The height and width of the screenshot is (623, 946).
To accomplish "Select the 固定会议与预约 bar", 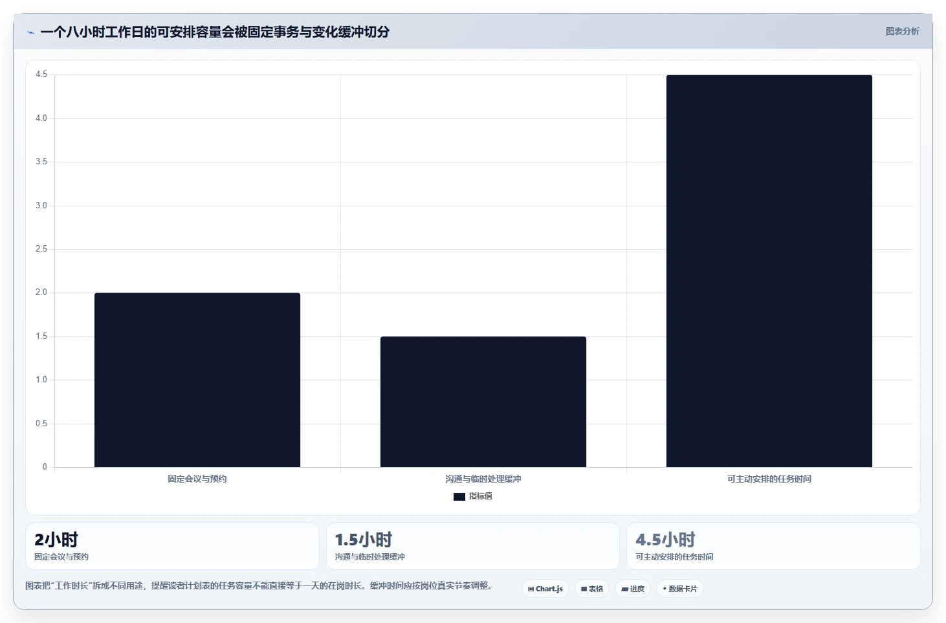I will tap(197, 380).
